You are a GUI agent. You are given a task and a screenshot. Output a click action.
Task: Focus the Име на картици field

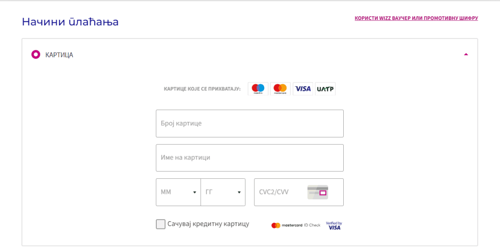pos(250,158)
